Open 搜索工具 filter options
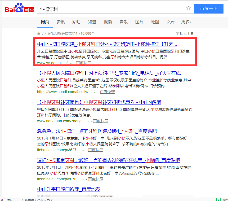Image resolution: width=228 pixels, height=201 pixels. (187, 33)
